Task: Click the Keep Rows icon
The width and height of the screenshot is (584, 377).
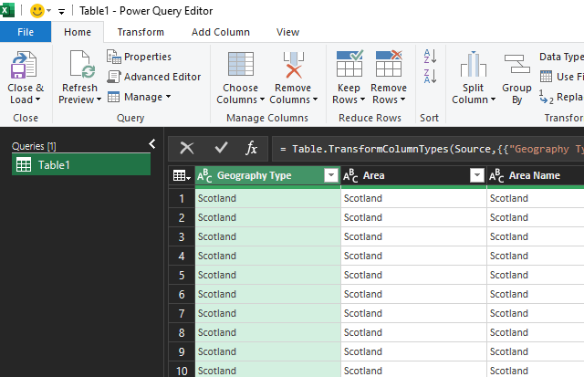Action: tap(349, 63)
